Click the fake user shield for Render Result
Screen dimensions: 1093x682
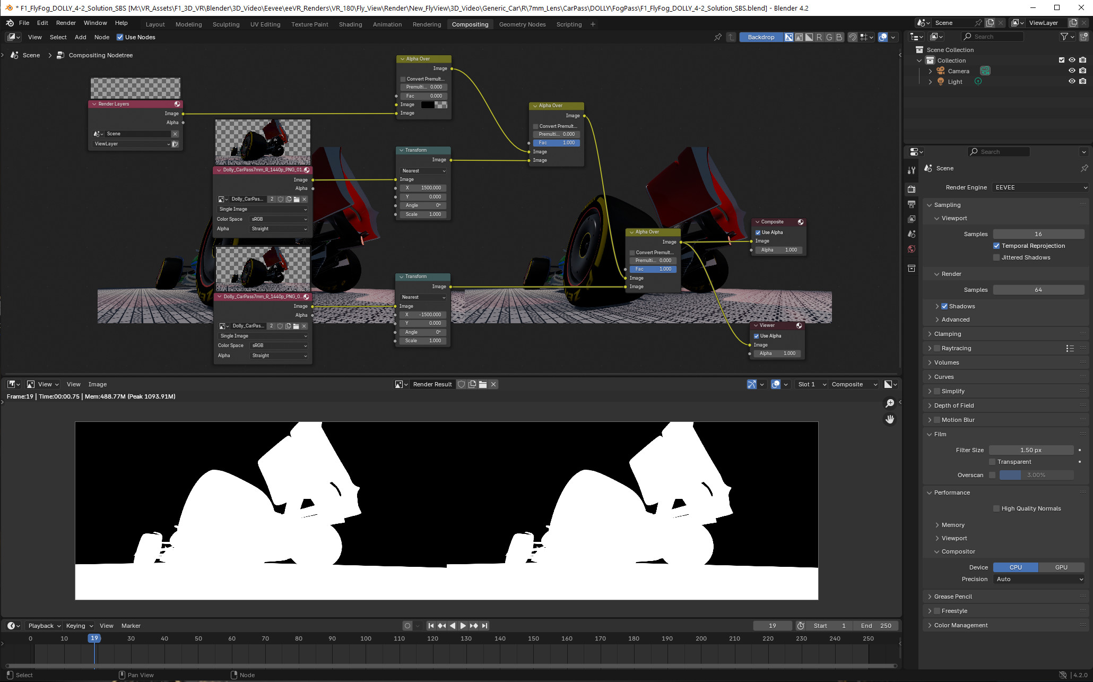(462, 384)
